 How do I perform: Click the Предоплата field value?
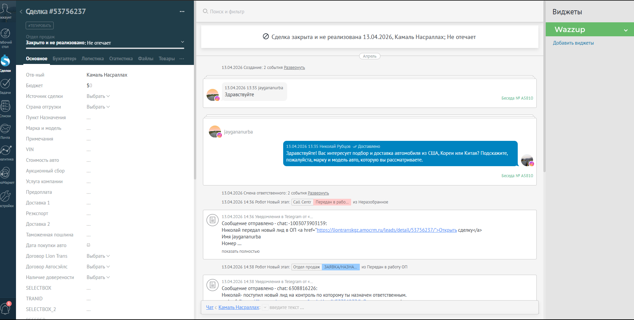pos(89,192)
